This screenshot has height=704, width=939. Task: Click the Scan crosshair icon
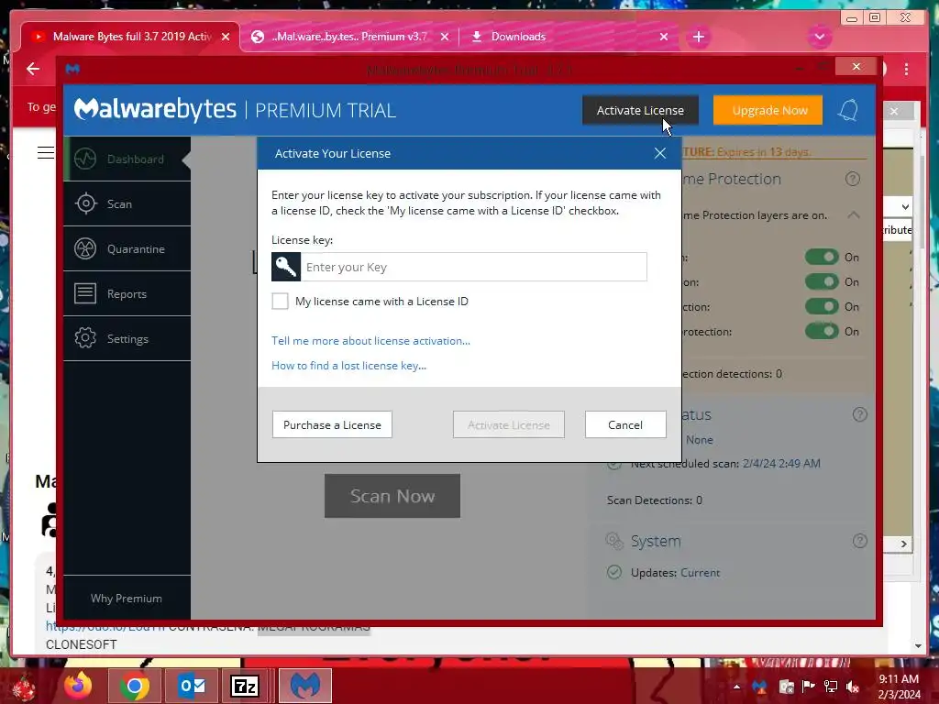85,203
